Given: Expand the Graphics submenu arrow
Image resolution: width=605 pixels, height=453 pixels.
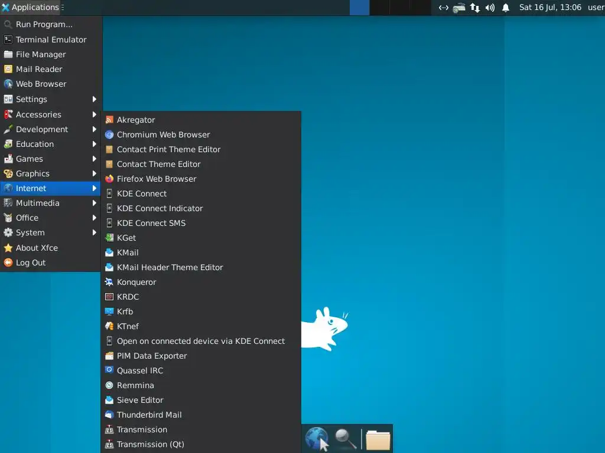Looking at the screenshot, I should pyautogui.click(x=94, y=174).
